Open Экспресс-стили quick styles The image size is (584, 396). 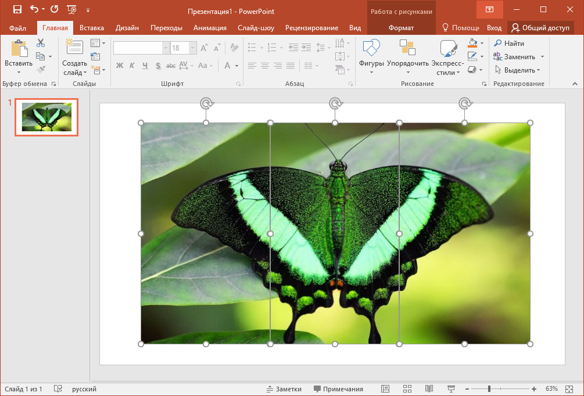click(447, 57)
